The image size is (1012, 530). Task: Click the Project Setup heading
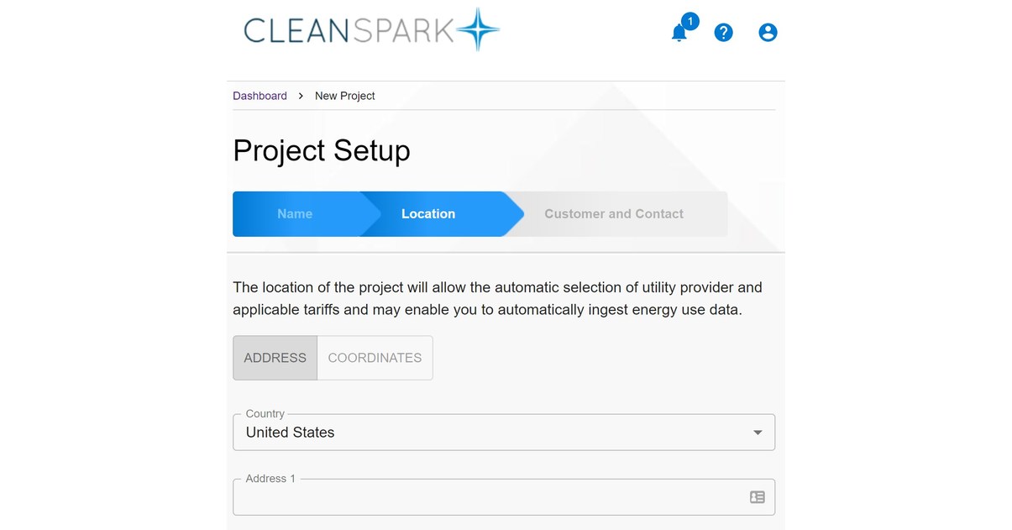(322, 150)
